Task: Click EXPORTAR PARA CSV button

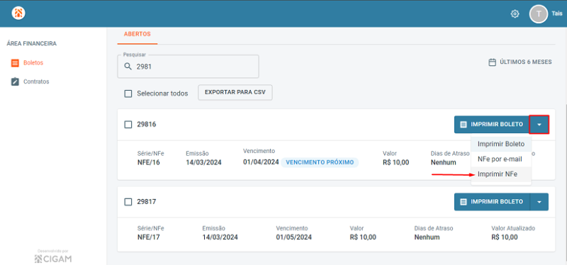Action: (235, 92)
